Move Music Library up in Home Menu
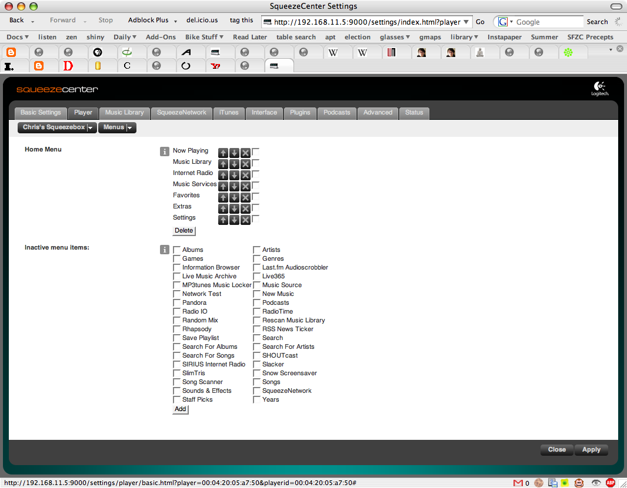 pos(223,164)
